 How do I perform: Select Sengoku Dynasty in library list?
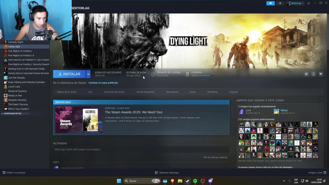pos(25,100)
